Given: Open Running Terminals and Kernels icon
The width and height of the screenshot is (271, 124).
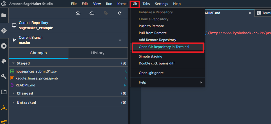Looking at the screenshot, I should 4,46.
